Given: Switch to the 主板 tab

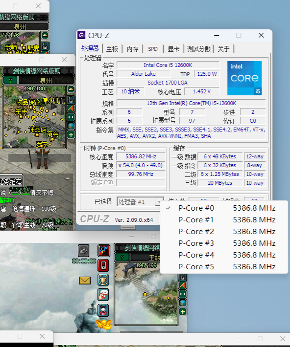Looking at the screenshot, I should (112, 49).
